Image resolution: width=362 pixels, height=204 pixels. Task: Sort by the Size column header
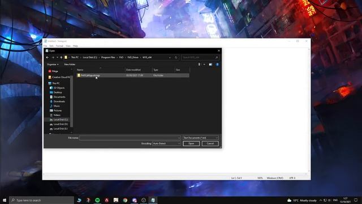coord(182,70)
